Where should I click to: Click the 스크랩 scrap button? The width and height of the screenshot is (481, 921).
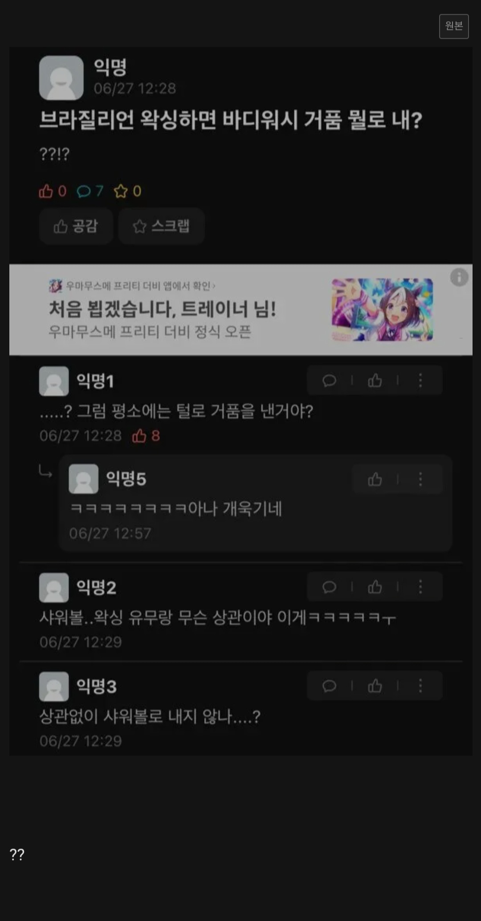coord(161,226)
